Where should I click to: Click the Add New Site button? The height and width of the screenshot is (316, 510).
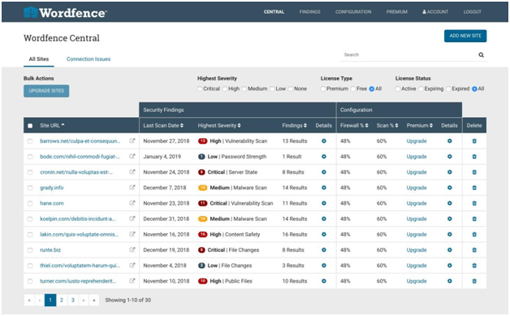(x=465, y=36)
